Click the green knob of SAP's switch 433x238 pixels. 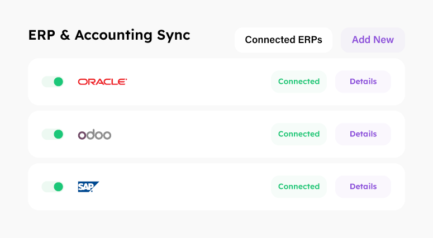click(x=58, y=187)
